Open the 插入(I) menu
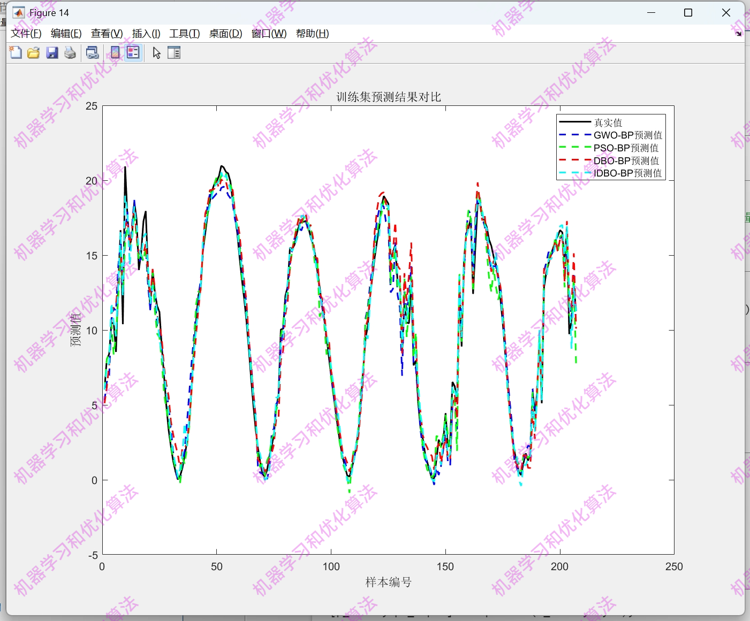This screenshot has height=621, width=750. 146,34
